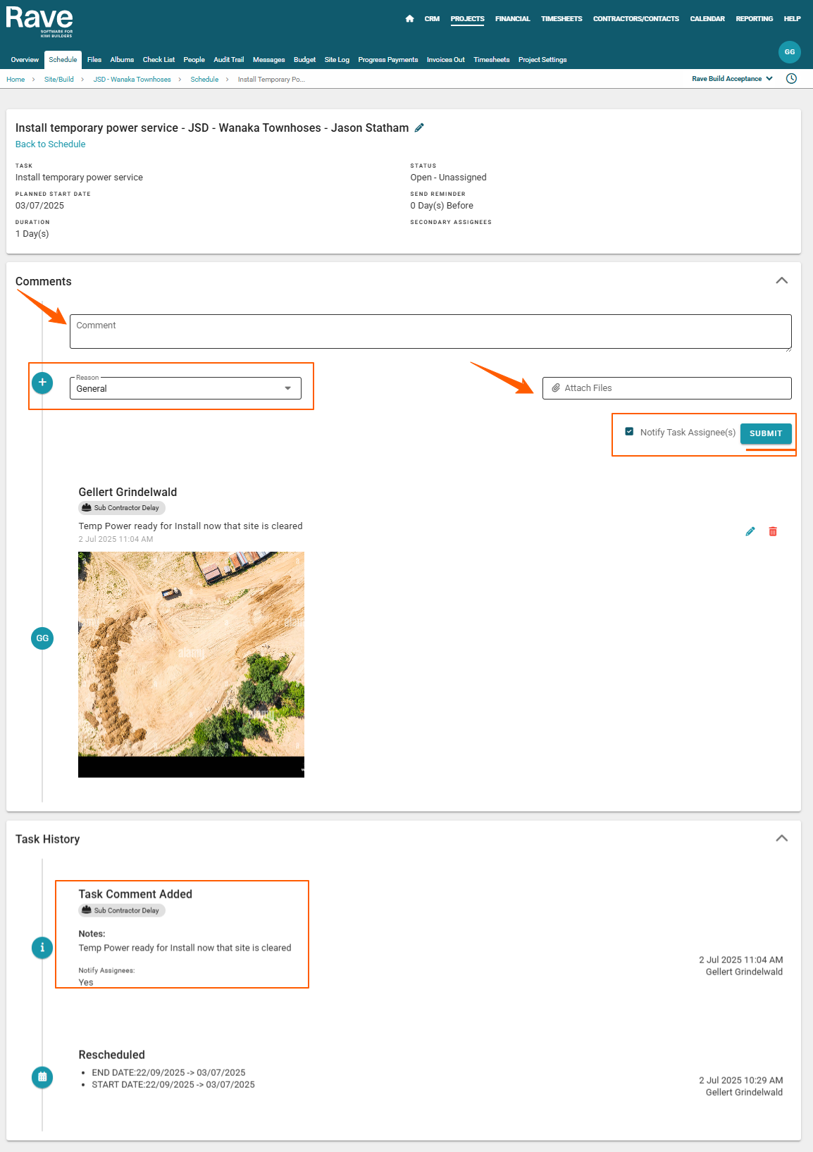This screenshot has width=813, height=1152.
Task: Edit task title with pencil icon
Action: [x=419, y=128]
